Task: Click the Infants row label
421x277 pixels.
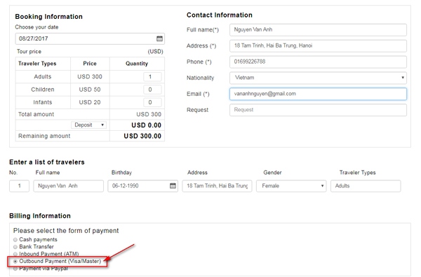Action: (x=42, y=103)
